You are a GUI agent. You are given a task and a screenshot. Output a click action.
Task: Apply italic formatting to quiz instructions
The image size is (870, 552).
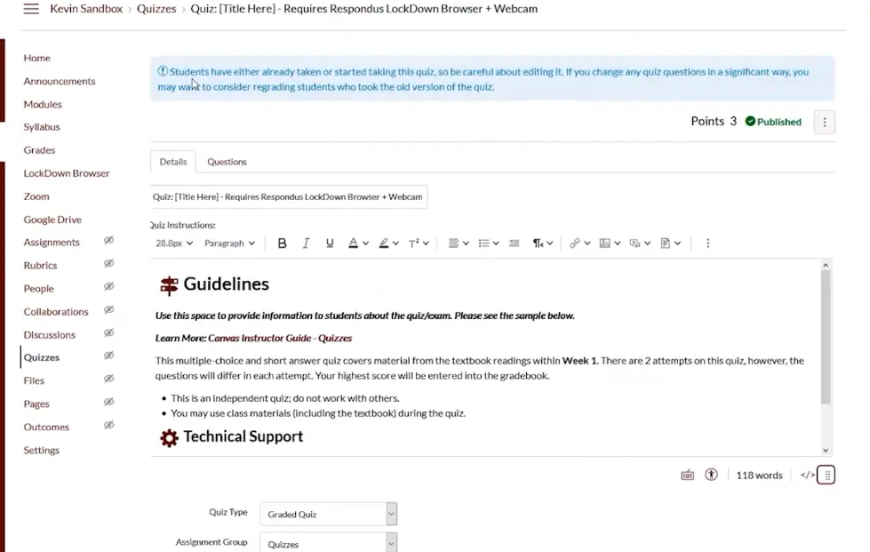(307, 244)
